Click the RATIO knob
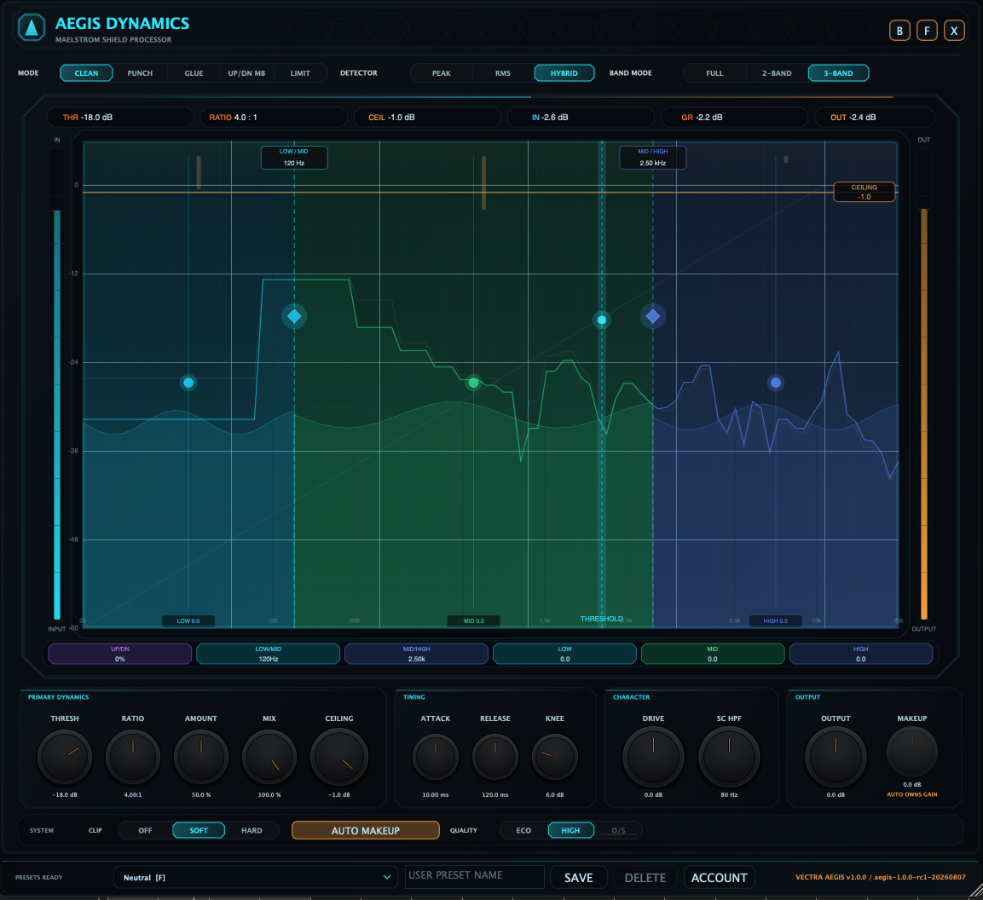The width and height of the screenshot is (983, 900). (x=133, y=757)
